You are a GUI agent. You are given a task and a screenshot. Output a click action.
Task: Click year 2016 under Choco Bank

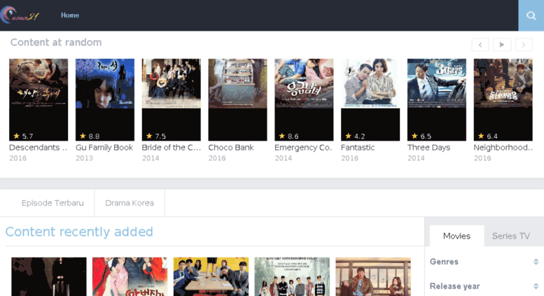coord(217,158)
